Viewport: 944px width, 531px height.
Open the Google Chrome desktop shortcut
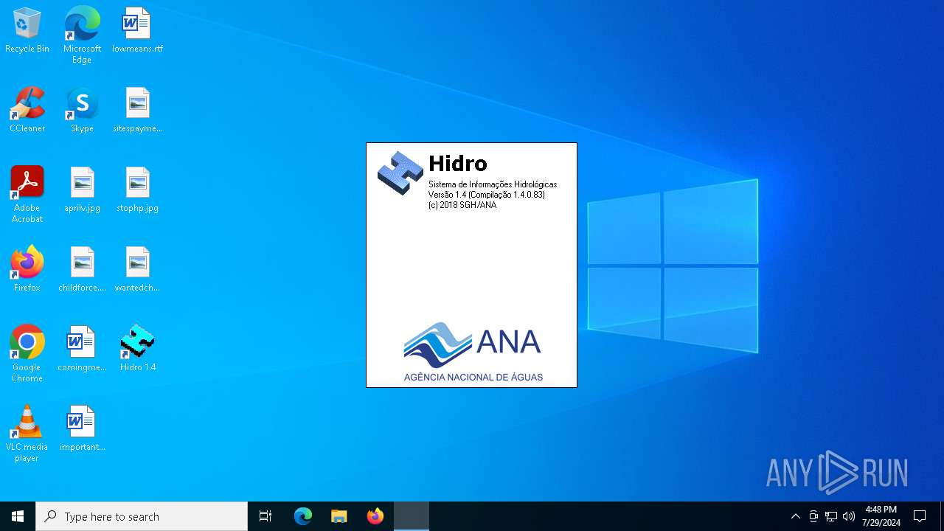point(27,354)
